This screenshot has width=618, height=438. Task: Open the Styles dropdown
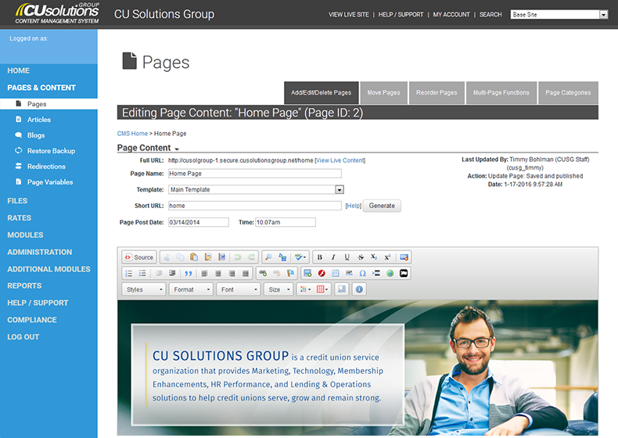click(143, 289)
